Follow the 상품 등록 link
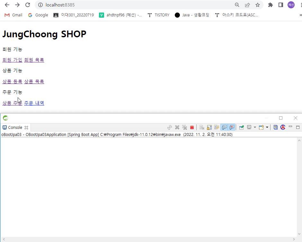This screenshot has height=242, width=302. pyautogui.click(x=12, y=82)
